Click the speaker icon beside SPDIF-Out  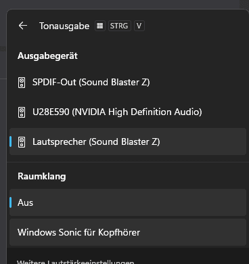pos(22,83)
